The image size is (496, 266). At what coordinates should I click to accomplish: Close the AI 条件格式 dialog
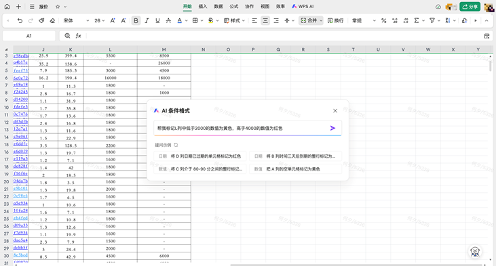(335, 111)
